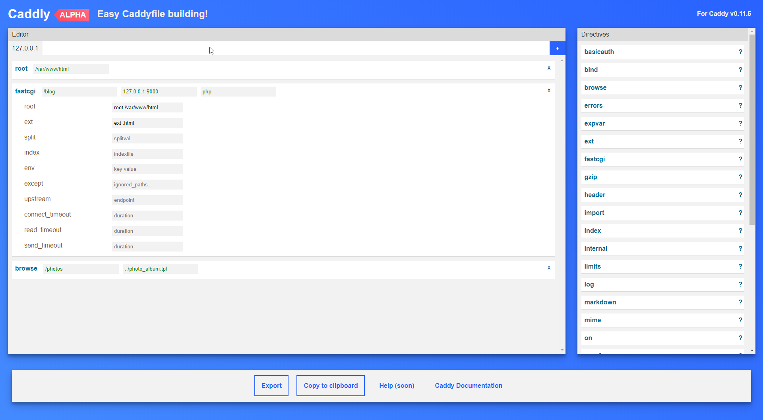763x420 pixels.
Task: Remove the fastcgi directive with its x
Action: tap(549, 90)
